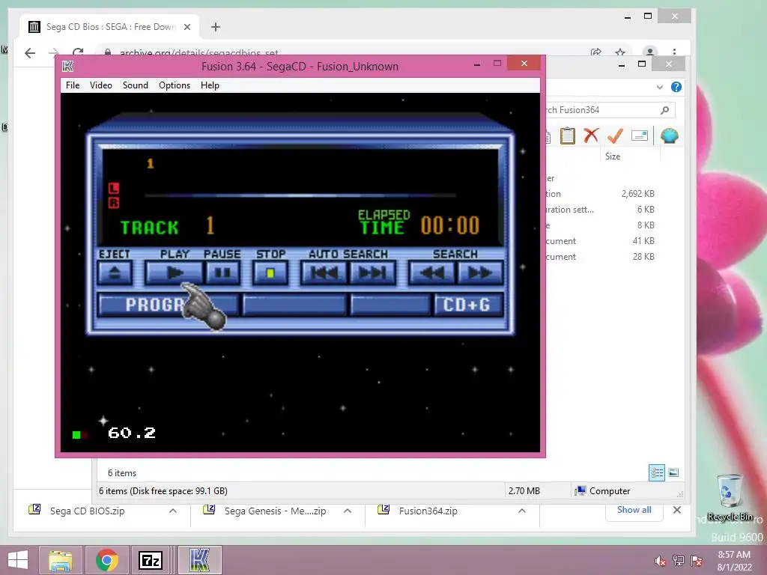Open 7-Zip from the taskbar
Image resolution: width=767 pixels, height=575 pixels.
click(151, 560)
